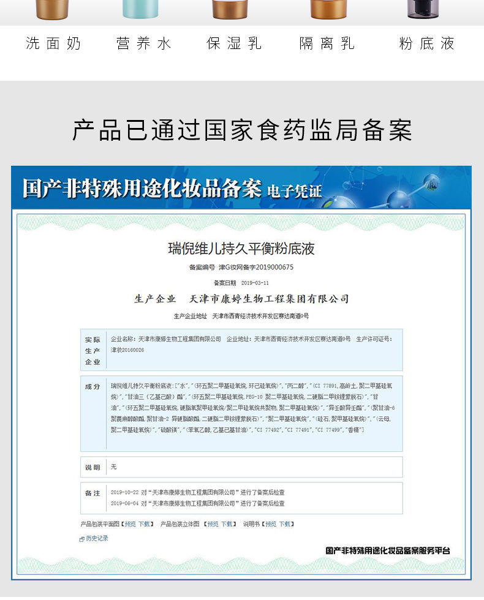
Task: Click the ingredients list paragraph
Action: 252,408
